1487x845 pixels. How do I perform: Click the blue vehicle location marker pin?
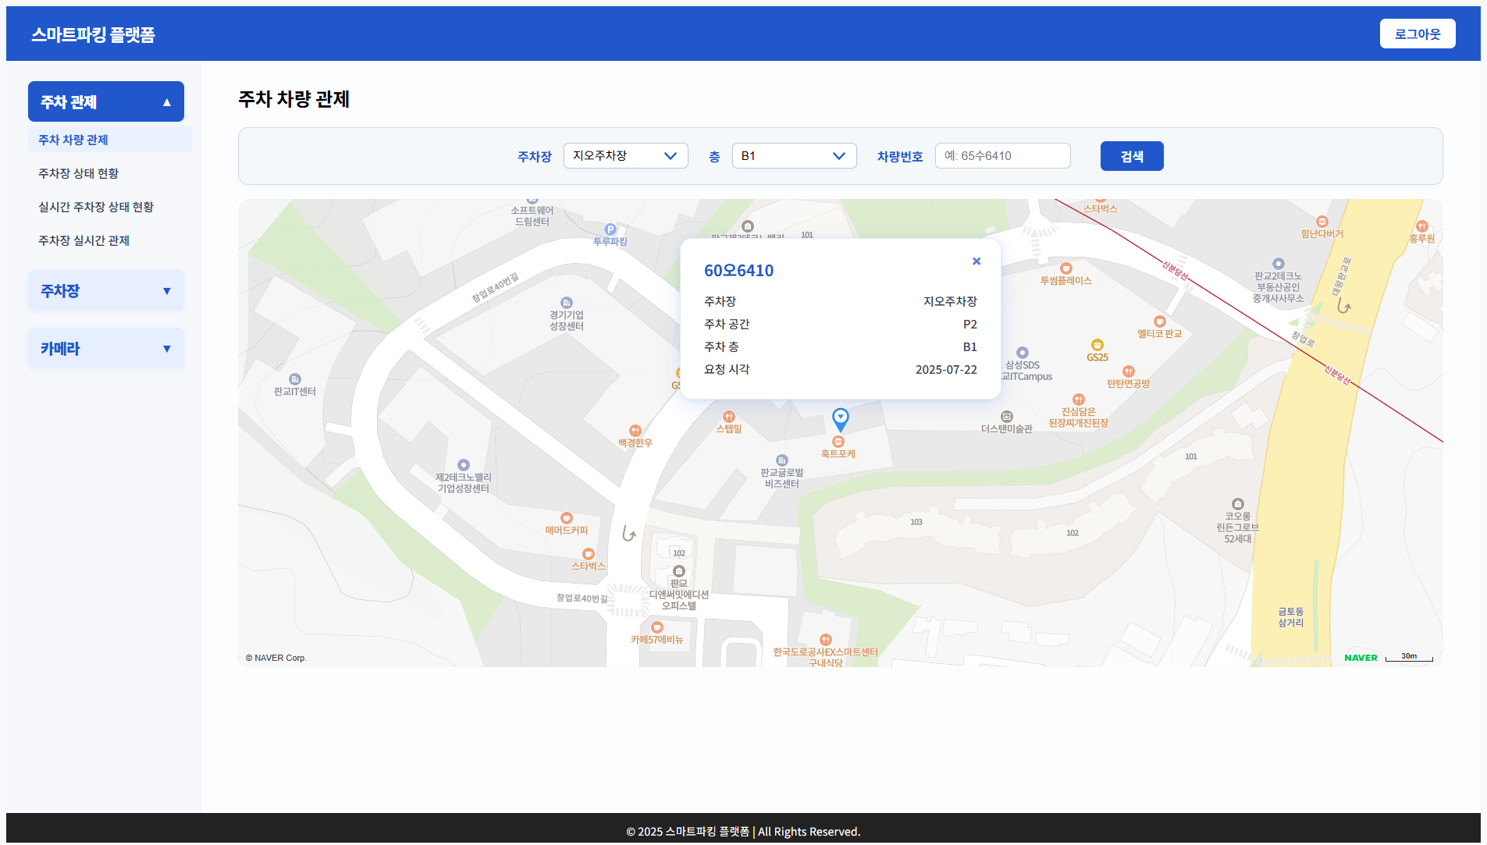click(x=840, y=420)
